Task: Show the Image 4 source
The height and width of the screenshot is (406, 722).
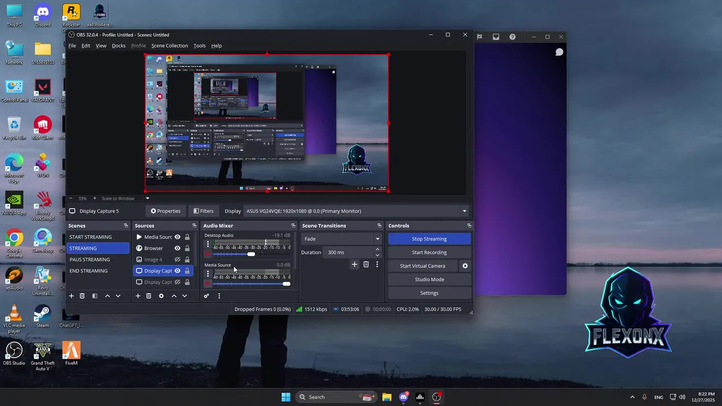Action: click(177, 259)
